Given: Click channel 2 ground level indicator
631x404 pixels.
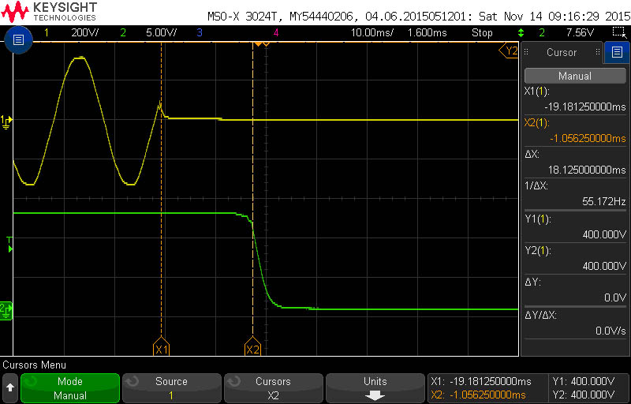Looking at the screenshot, I should point(7,310).
